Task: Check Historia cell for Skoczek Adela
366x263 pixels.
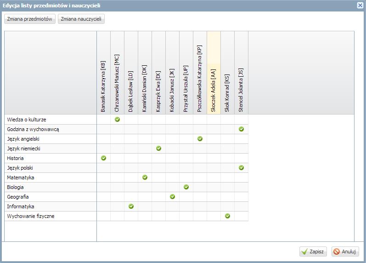Action: [x=214, y=158]
